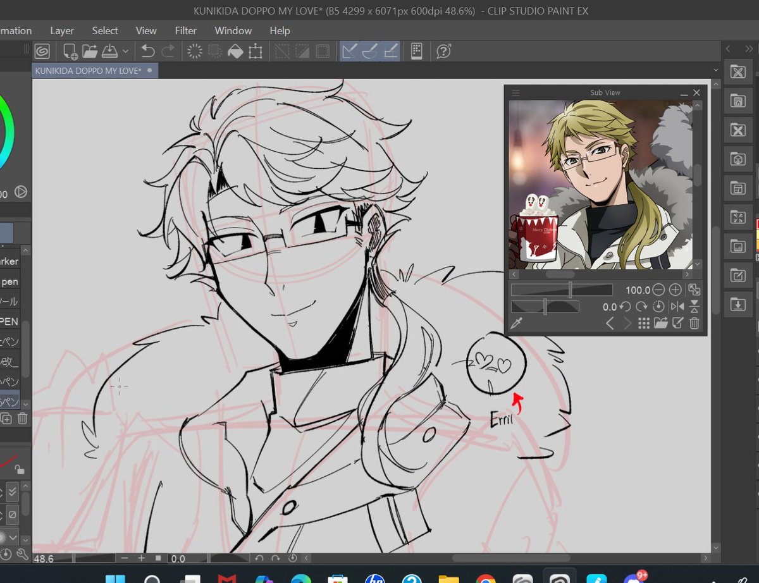Expand right dock using right chevron

coord(748,49)
